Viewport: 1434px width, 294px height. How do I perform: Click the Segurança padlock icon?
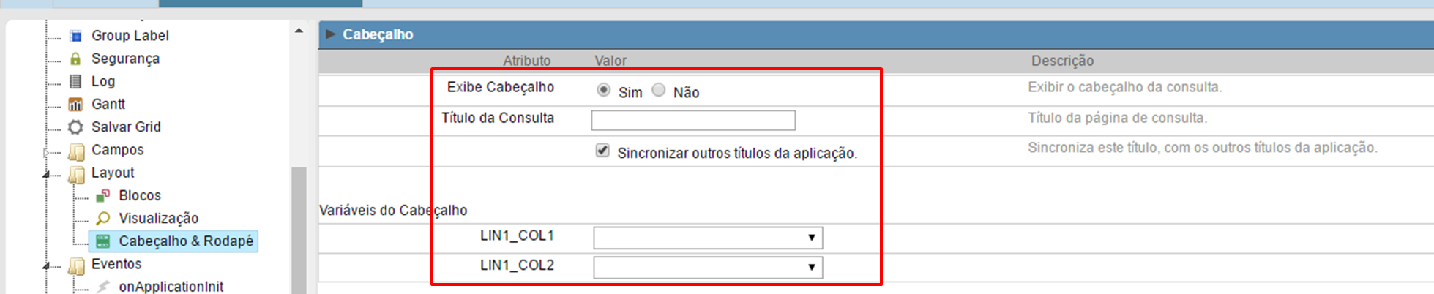(x=75, y=59)
